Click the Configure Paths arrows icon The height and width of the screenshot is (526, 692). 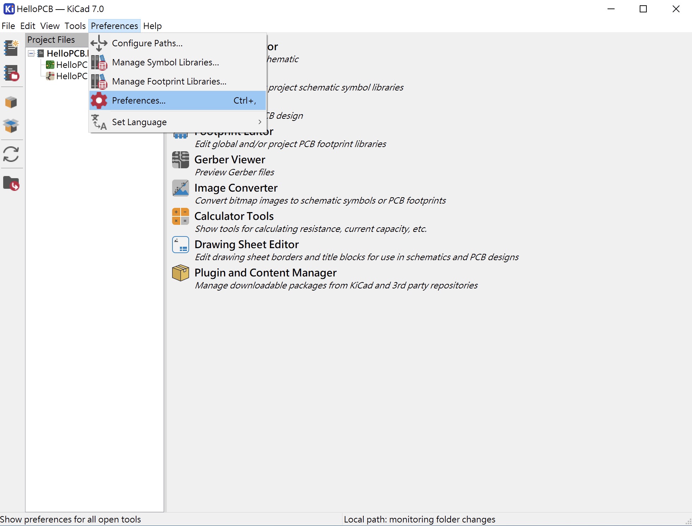(x=99, y=43)
